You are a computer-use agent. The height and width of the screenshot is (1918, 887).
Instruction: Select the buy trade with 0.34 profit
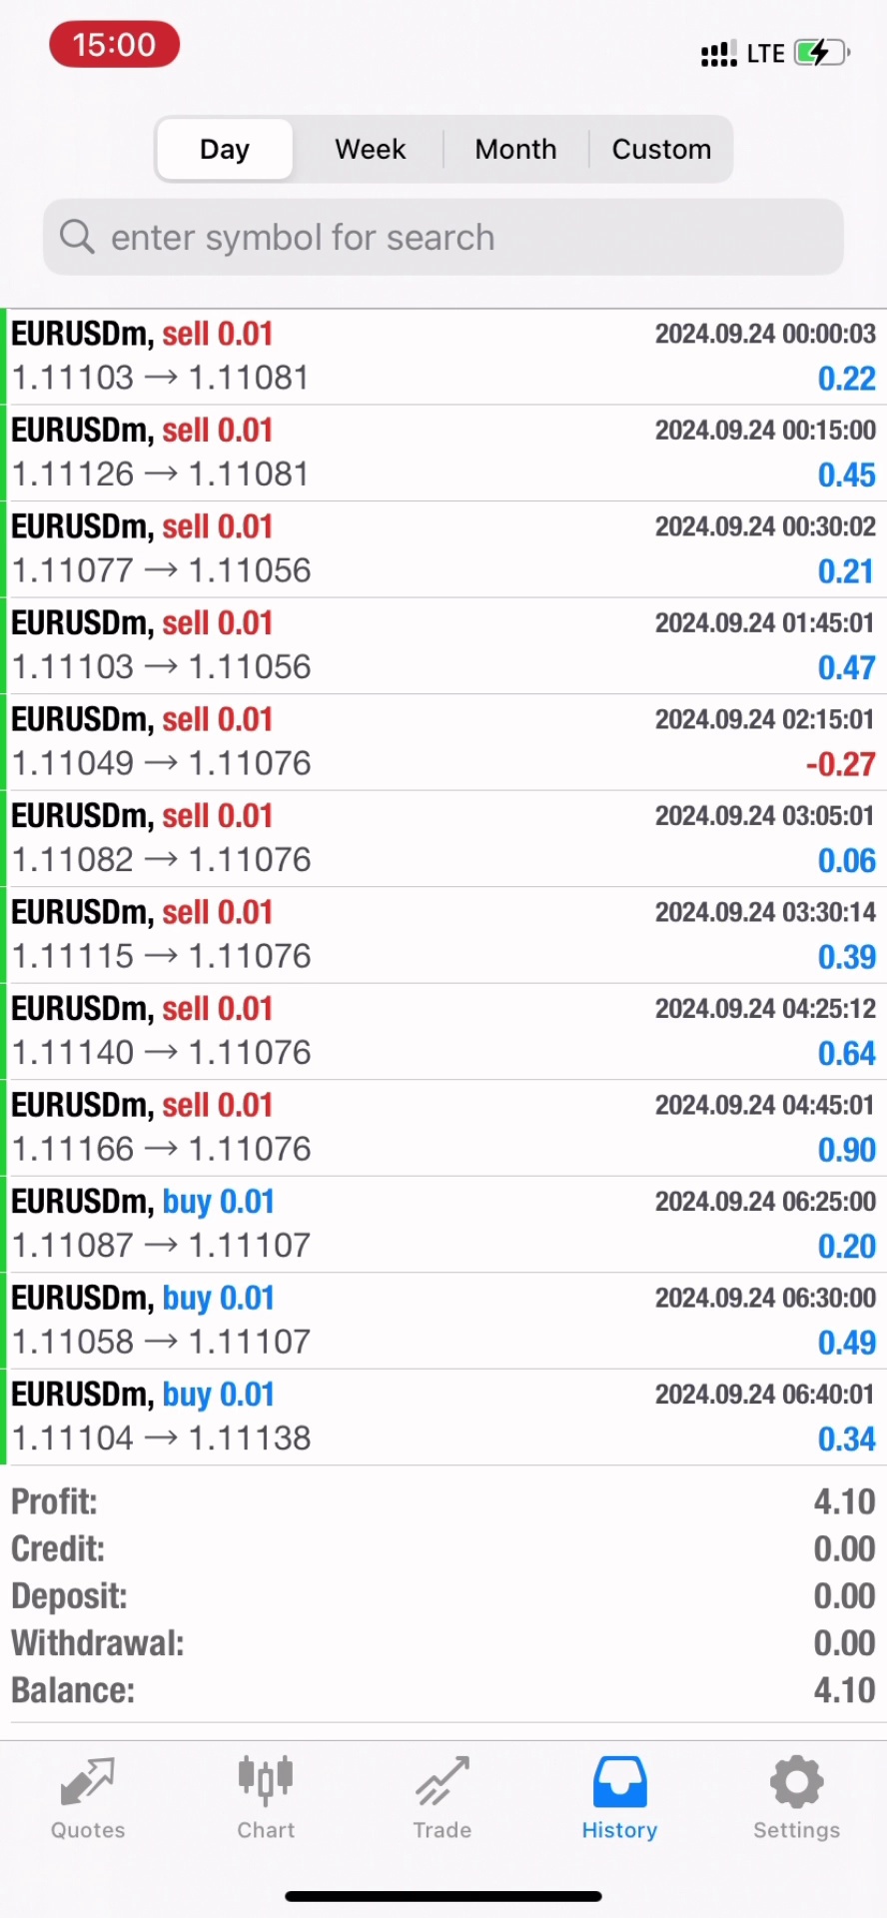click(x=443, y=1417)
